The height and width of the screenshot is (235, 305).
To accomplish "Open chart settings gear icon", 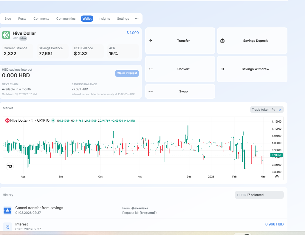I will click(277, 177).
